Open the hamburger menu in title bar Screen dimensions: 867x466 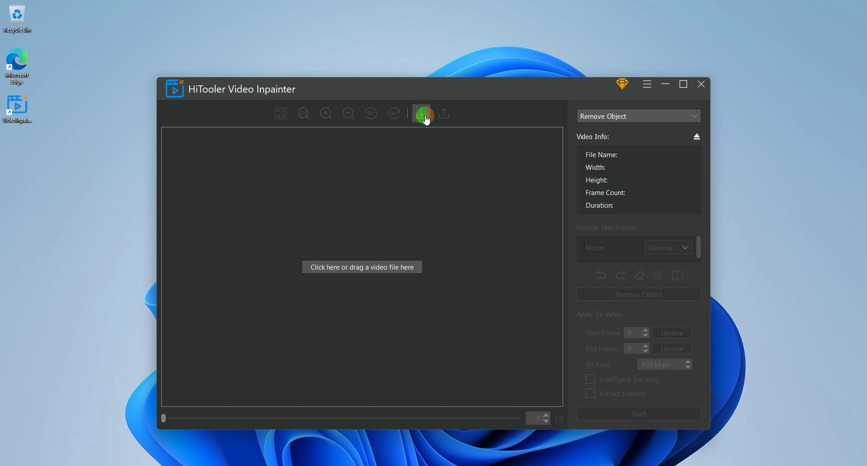coord(647,84)
